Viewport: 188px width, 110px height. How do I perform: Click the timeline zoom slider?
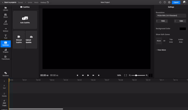138,75
